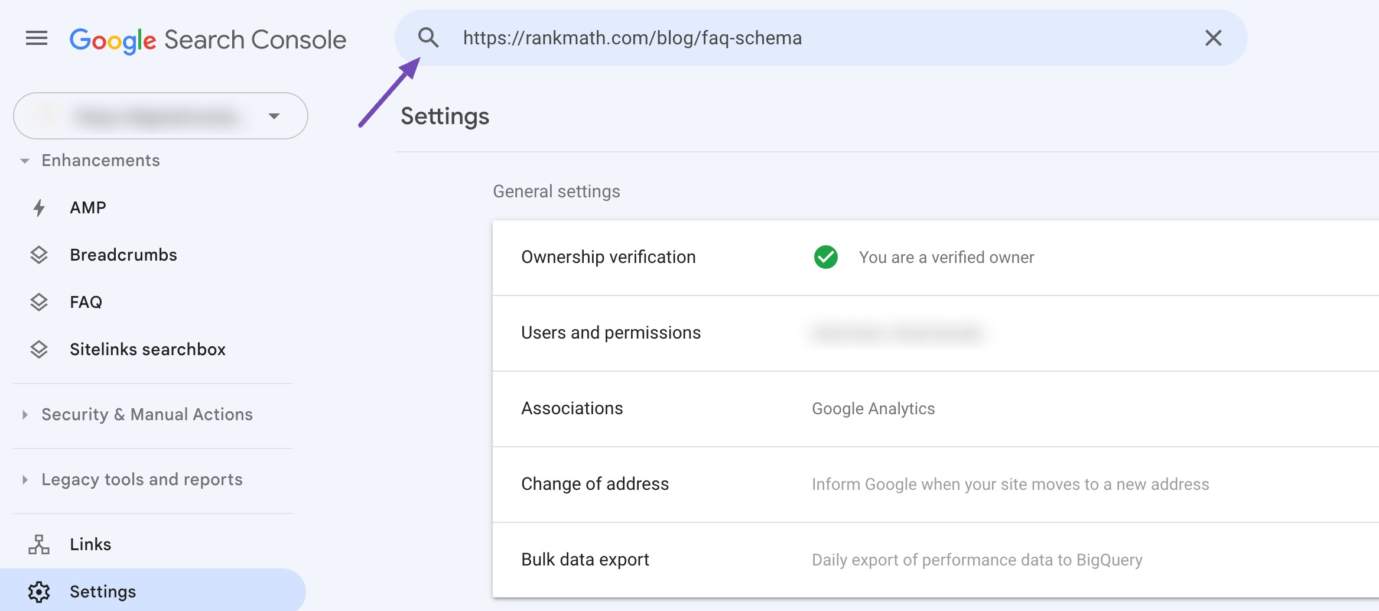The image size is (1379, 611).
Task: Focus the URL inspection field
Action: pos(821,38)
